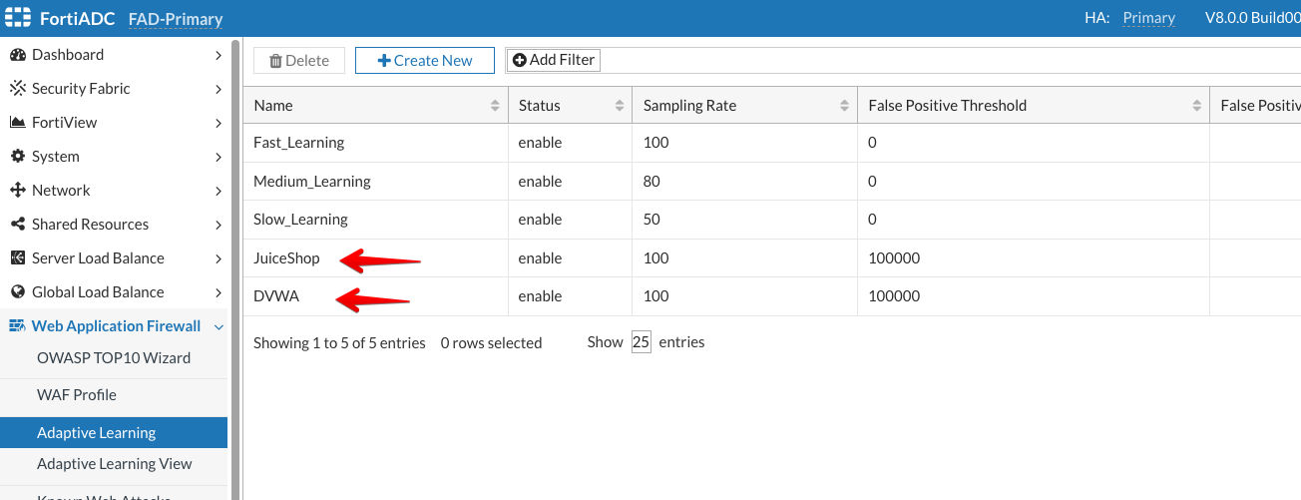Sort by Sampling Rate column arrows
This screenshot has width=1301, height=500.
(x=844, y=106)
